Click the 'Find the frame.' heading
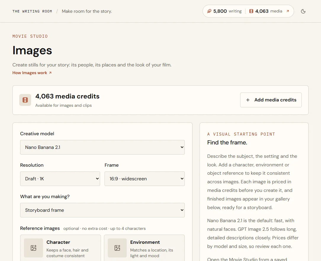Image resolution: width=321 pixels, height=261 pixels. 227,142
